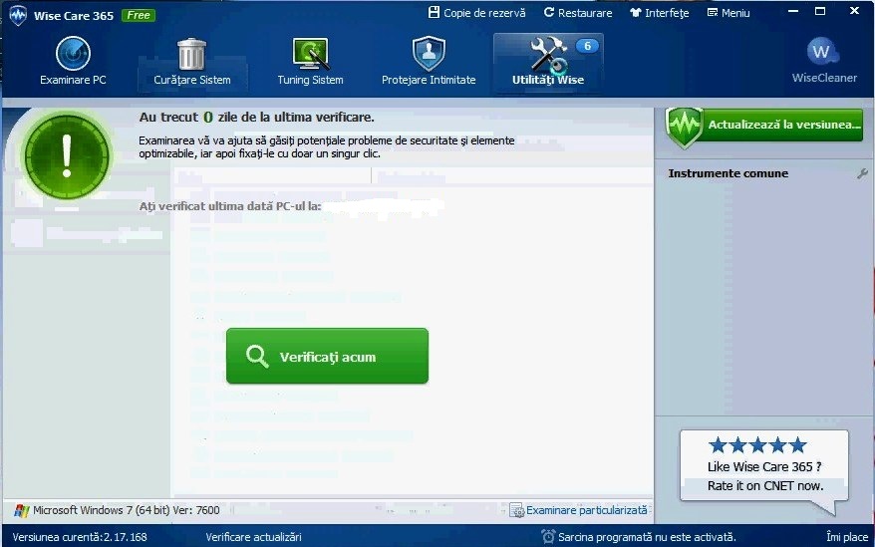The width and height of the screenshot is (875, 547).
Task: Click Au trecut 0 zile headline
Action: tap(257, 118)
